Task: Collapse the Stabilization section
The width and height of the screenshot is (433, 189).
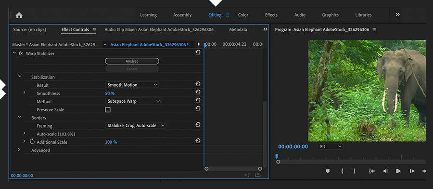Action: [20, 76]
